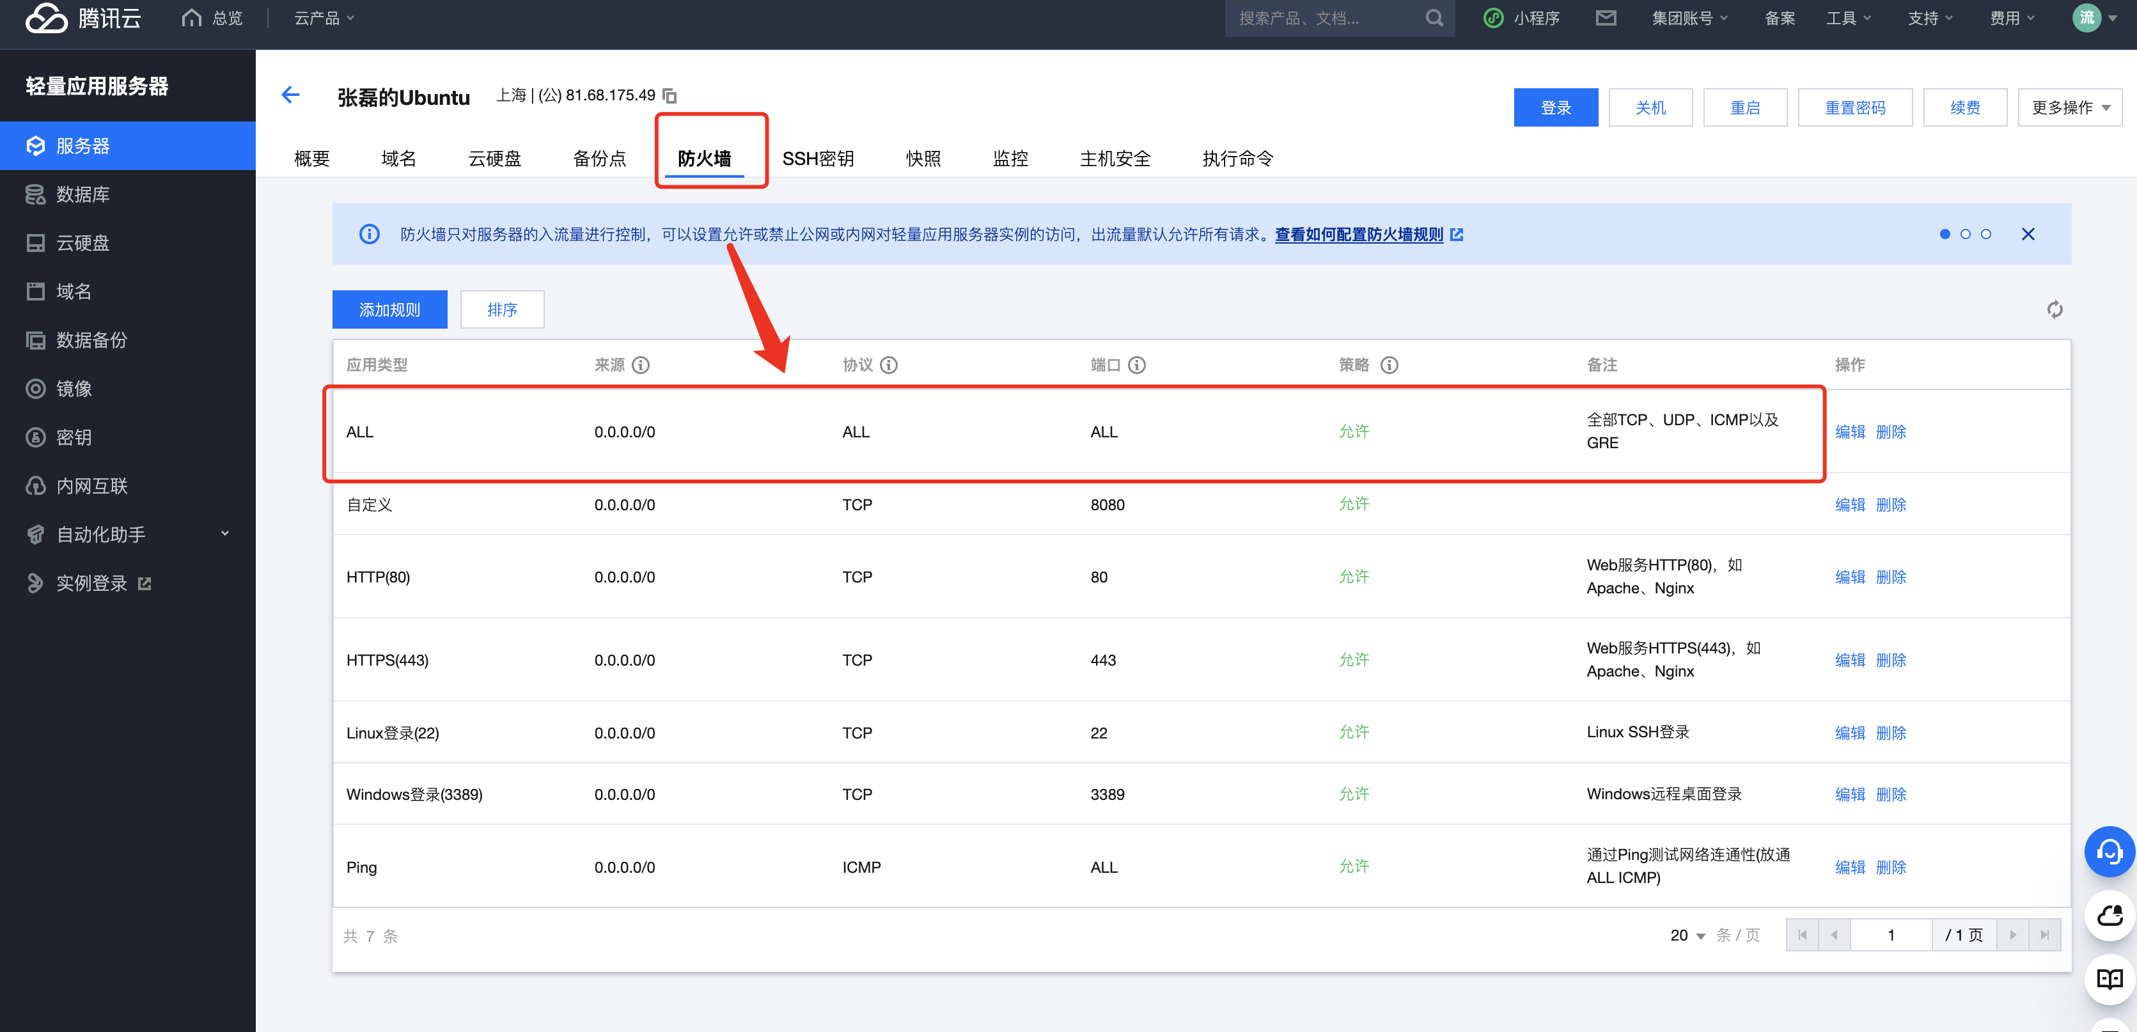The height and width of the screenshot is (1032, 2137).
Task: Open the customer service headset button
Action: pos(2110,852)
